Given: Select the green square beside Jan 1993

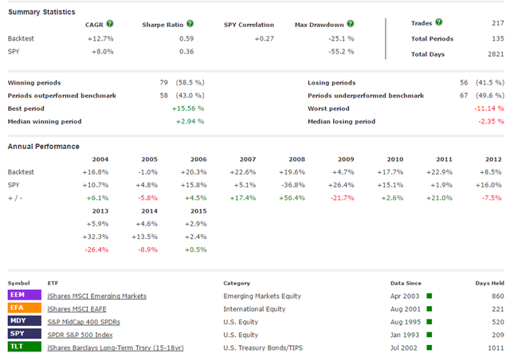Looking at the screenshot, I should click(430, 334).
